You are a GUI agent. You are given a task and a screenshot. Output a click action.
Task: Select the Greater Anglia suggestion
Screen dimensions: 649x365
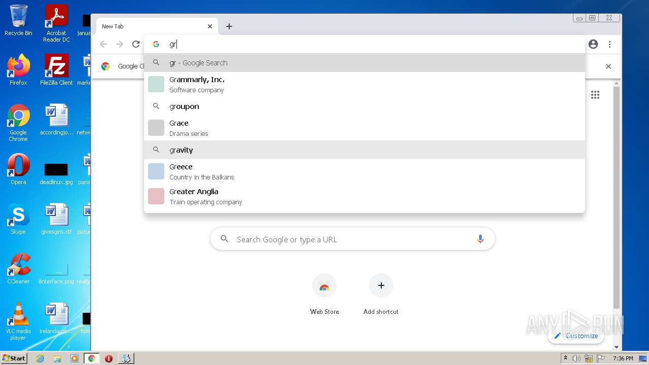pyautogui.click(x=365, y=196)
